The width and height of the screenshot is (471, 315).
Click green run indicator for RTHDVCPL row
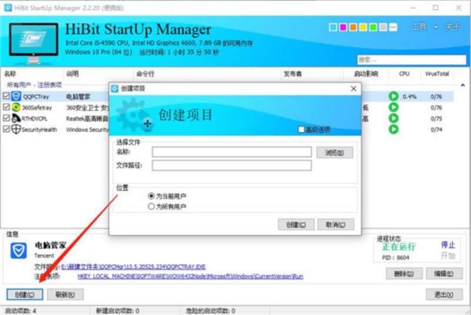click(x=393, y=118)
